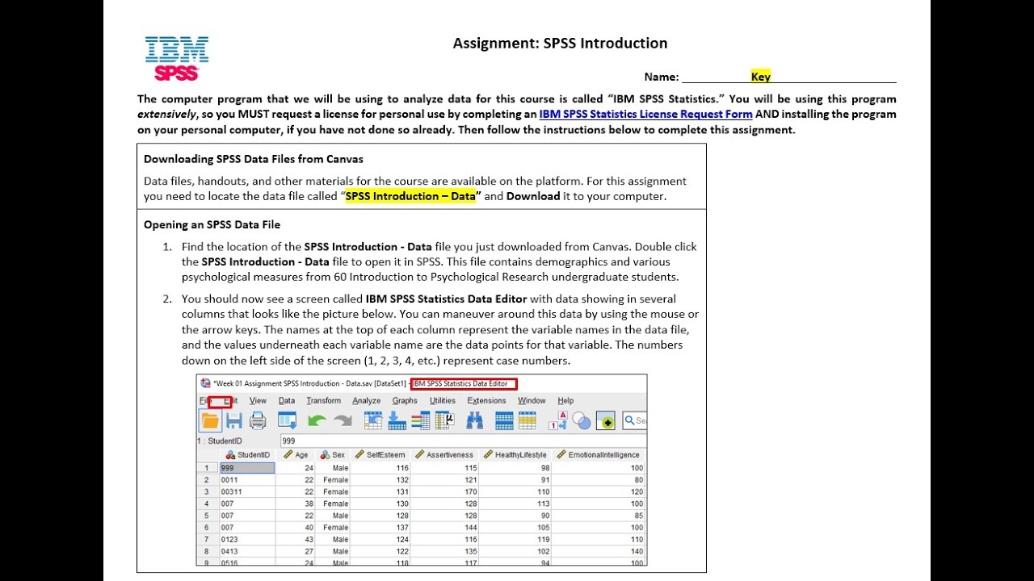Click the Variables list icon
The width and height of the screenshot is (1034, 581).
tap(421, 420)
